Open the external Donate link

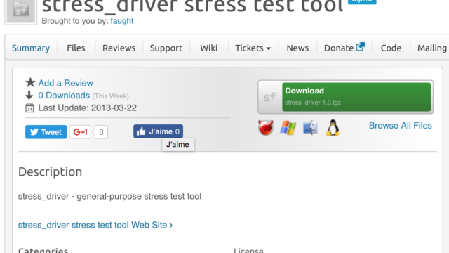point(344,48)
